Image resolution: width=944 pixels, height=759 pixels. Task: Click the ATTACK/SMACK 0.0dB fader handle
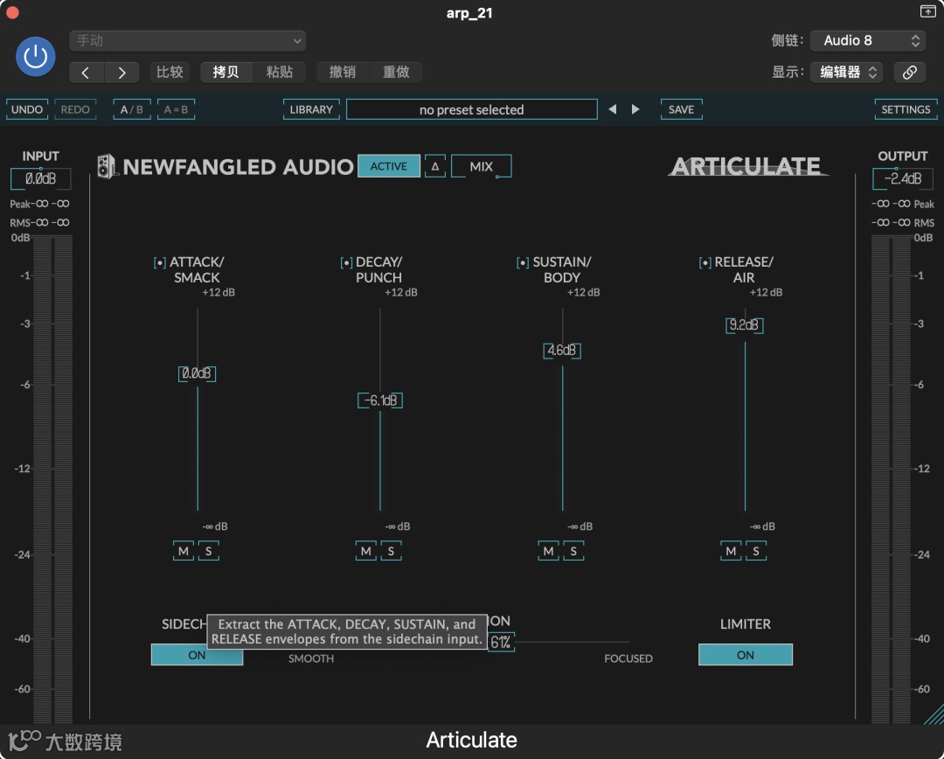[197, 374]
